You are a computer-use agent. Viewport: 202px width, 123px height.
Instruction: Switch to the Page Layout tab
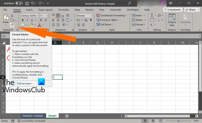pos(46,10)
